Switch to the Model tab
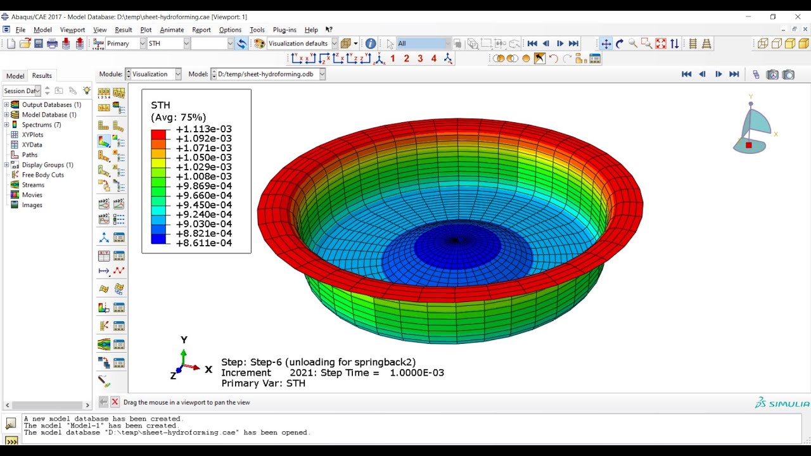 coord(15,76)
